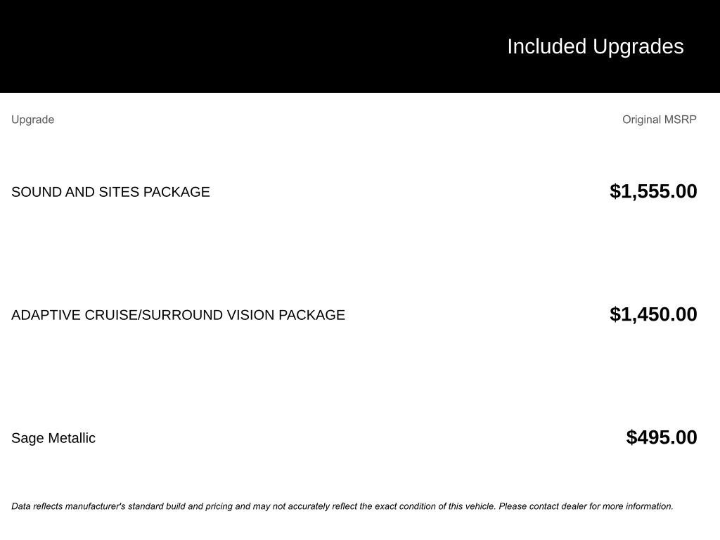Select the "Upgrade" column header
Screen dimensions: 720x540
(x=32, y=120)
